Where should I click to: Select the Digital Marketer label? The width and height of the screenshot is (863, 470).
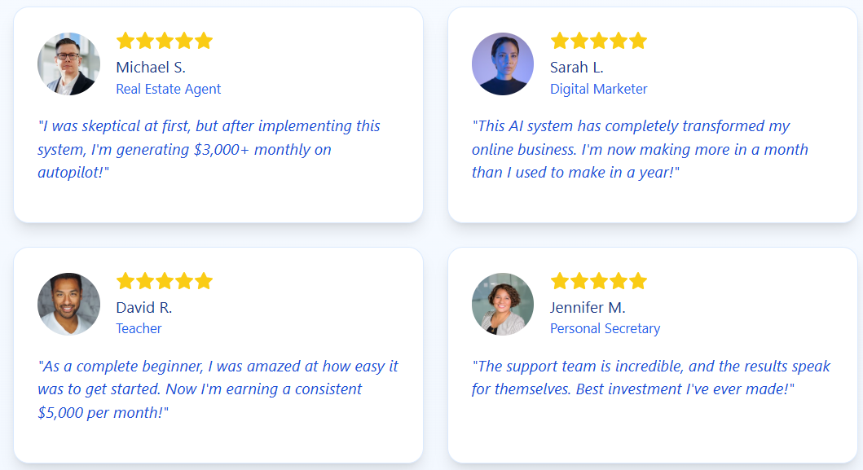(x=599, y=89)
